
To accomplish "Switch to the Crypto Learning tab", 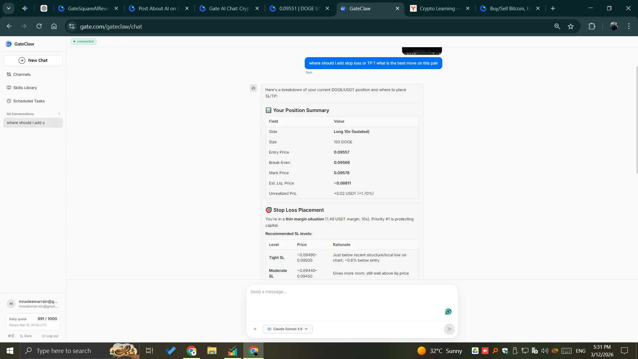I will click(x=437, y=9).
